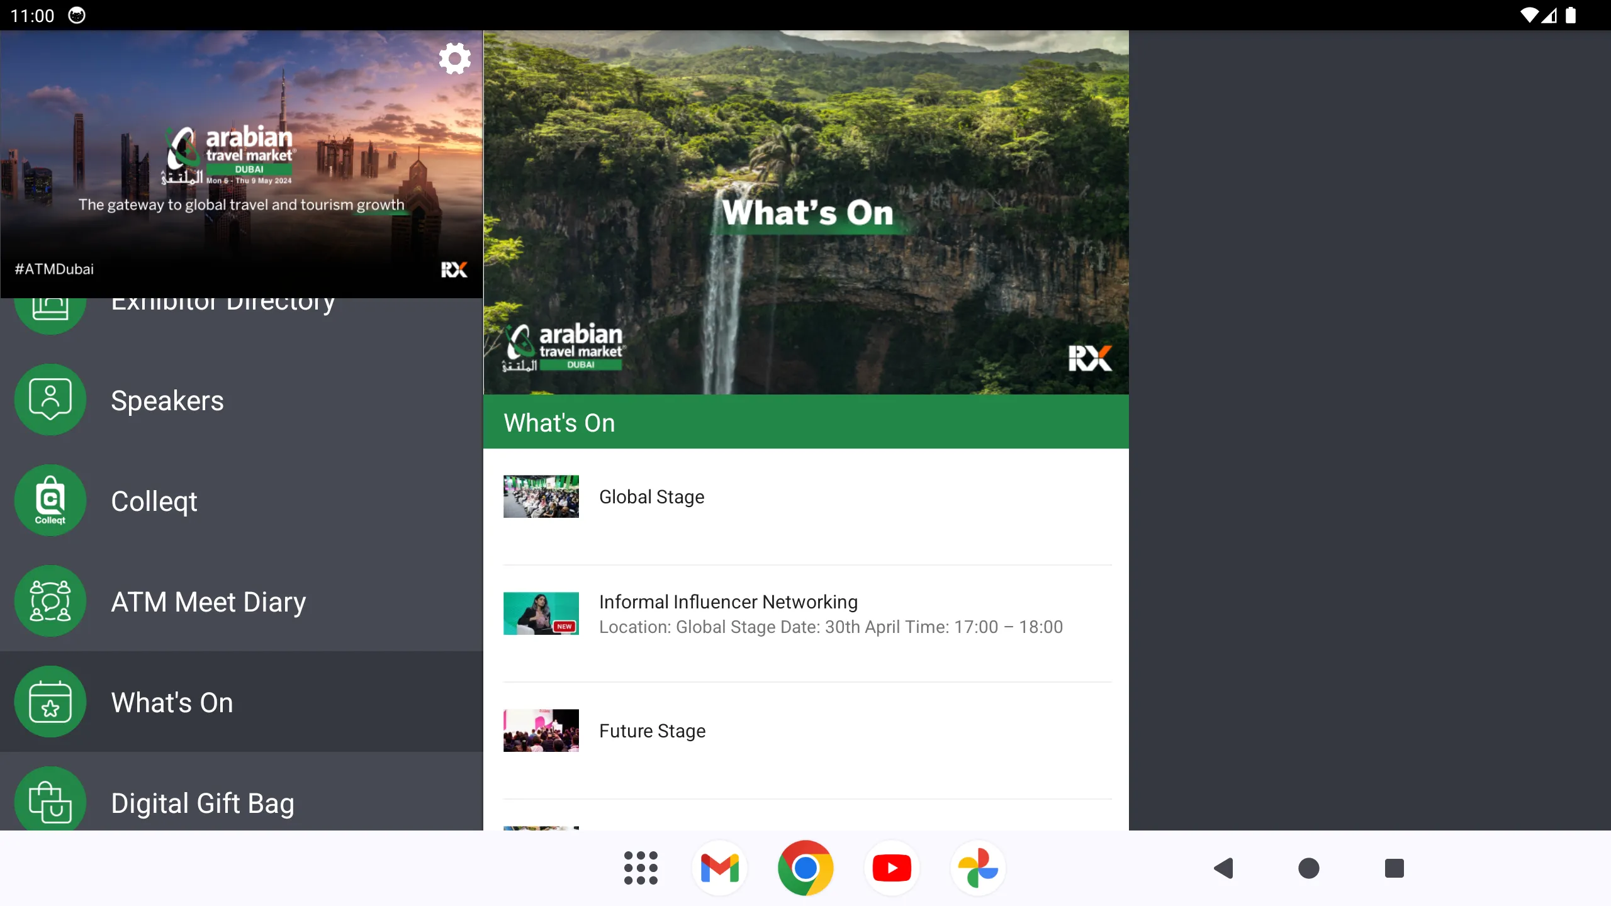
Task: Tap the Global Stage thumbnail
Action: tap(541, 496)
